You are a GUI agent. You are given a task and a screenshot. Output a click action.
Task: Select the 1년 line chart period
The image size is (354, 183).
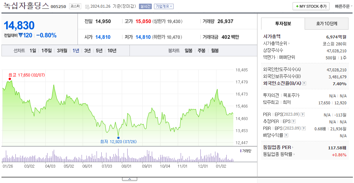click(x=76, y=51)
